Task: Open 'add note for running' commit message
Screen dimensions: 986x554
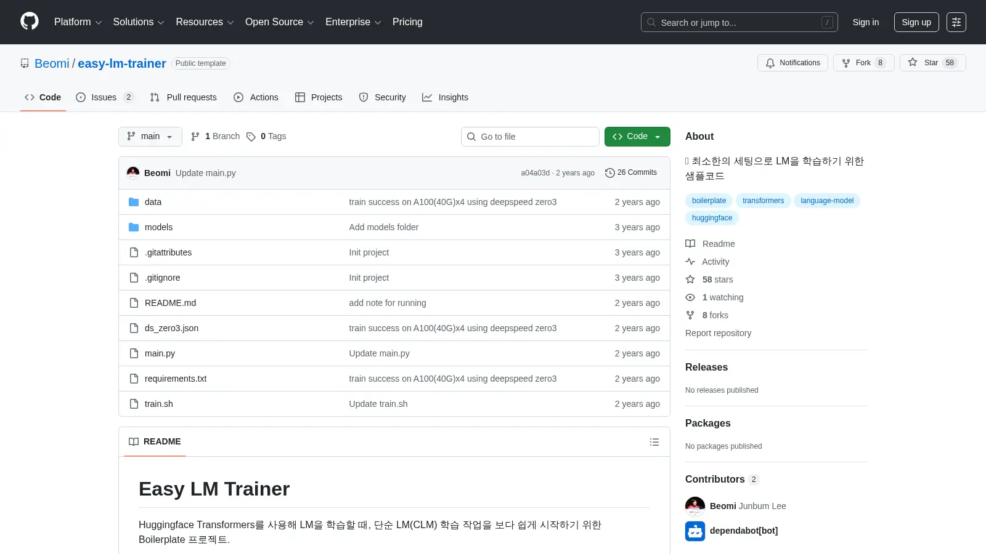Action: click(388, 303)
